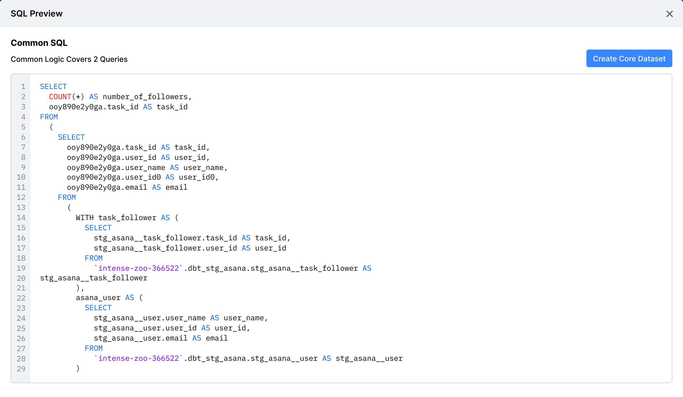683x397 pixels.
Task: Click the ooy890e2y0ga.user_name text on line 9
Action: pyautogui.click(x=116, y=168)
